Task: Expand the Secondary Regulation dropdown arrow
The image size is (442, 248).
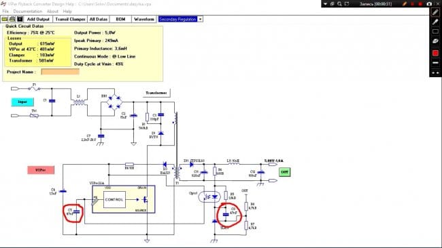Action: 200,19
